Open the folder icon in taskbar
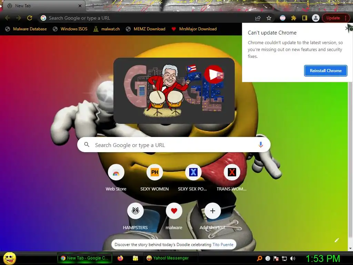The width and height of the screenshot is (353, 265). click(135, 258)
